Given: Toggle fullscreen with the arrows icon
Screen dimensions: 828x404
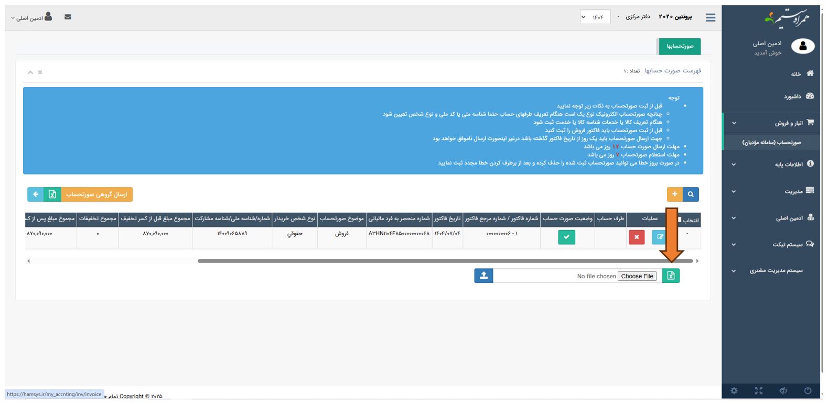Looking at the screenshot, I should click(x=758, y=391).
